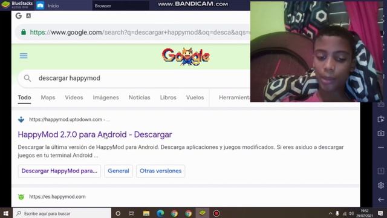Switch to the Imágenes results tab
The width and height of the screenshot is (387, 218).
tap(106, 97)
